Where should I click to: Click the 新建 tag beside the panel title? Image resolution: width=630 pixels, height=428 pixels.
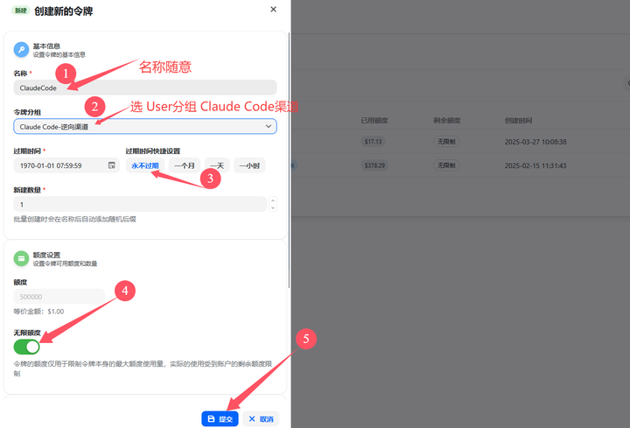coord(20,11)
